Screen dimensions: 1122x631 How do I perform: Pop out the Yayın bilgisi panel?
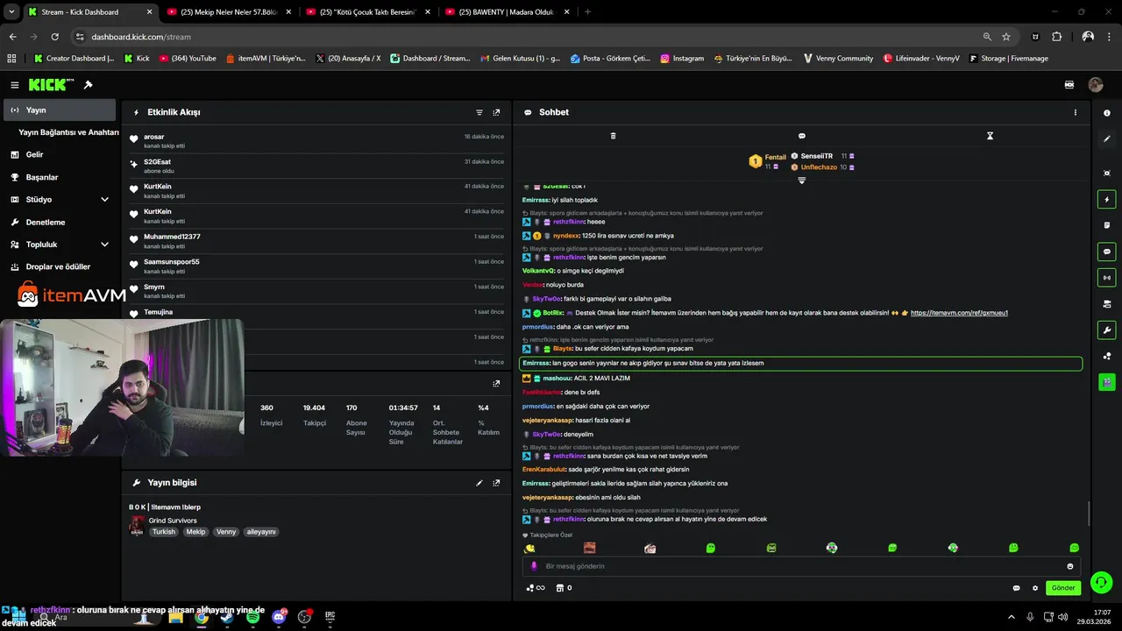tap(496, 483)
